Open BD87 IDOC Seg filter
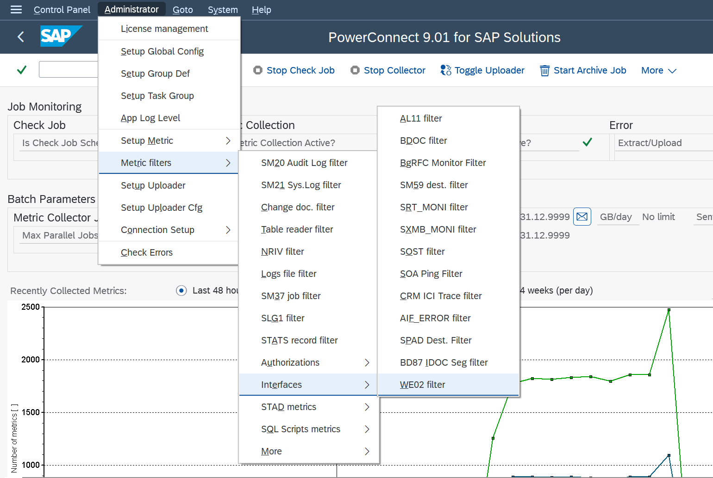The height and width of the screenshot is (478, 713). coord(448,362)
